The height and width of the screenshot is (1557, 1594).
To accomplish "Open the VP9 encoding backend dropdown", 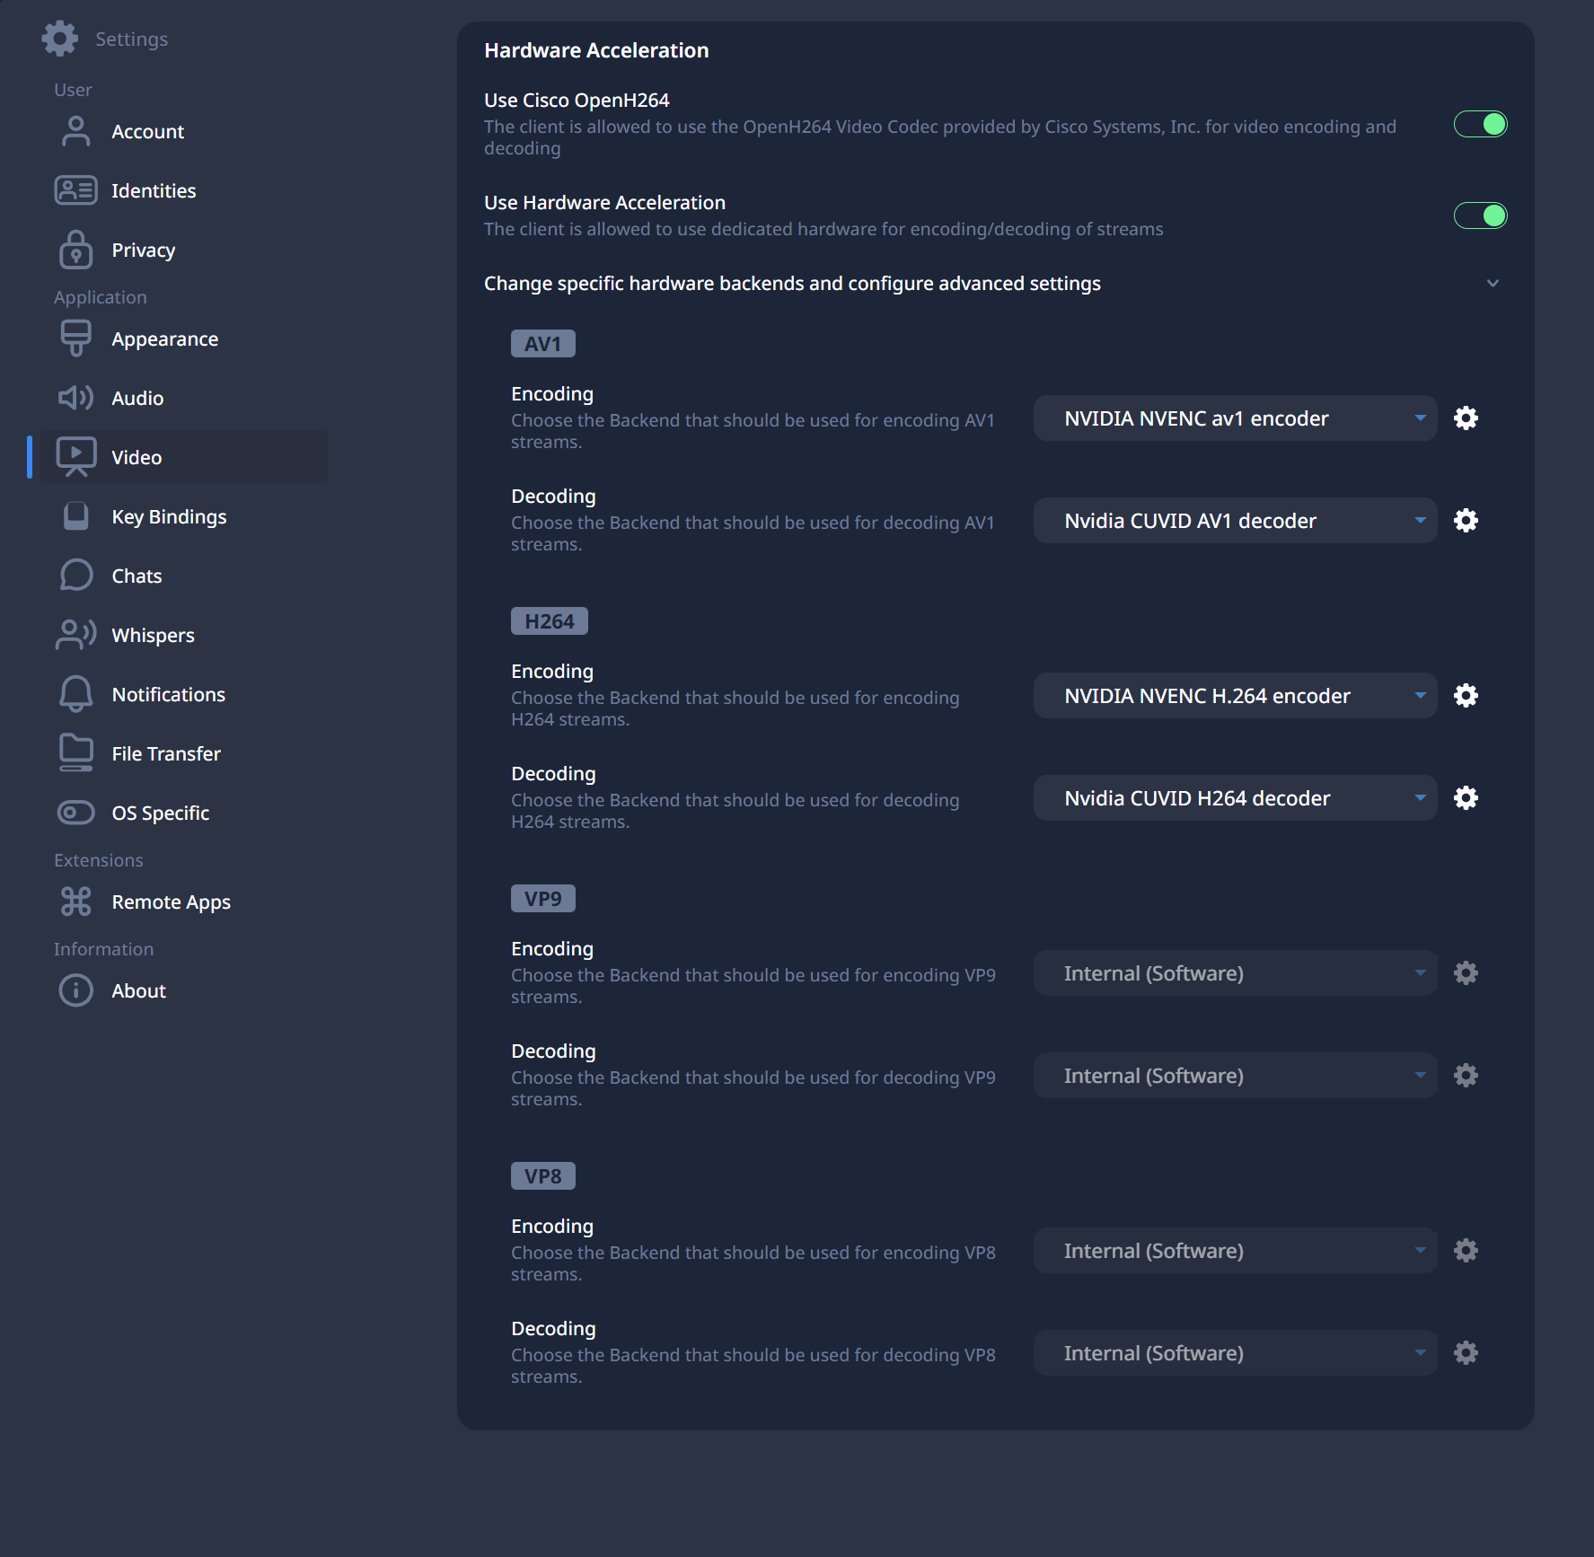I will 1235,973.
